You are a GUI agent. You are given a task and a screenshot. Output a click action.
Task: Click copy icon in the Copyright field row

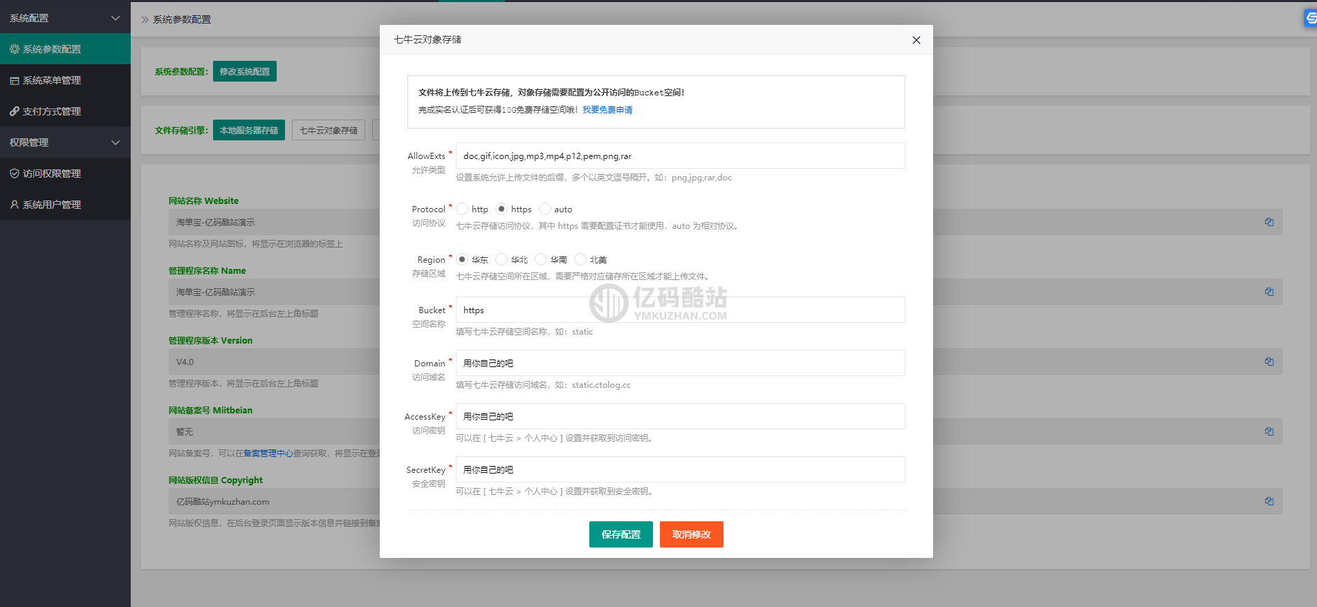point(1269,501)
